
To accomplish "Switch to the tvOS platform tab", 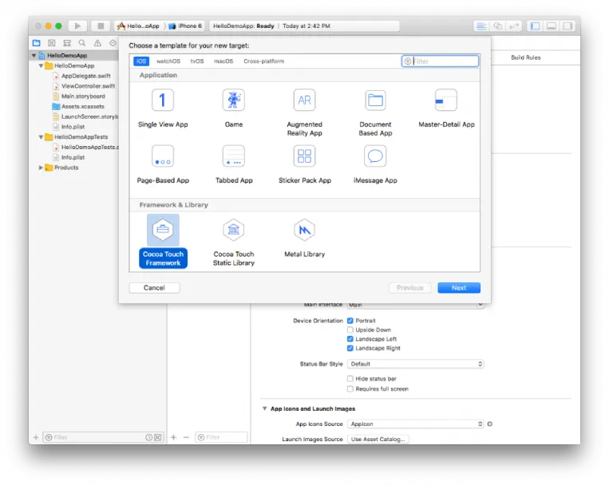I will click(x=197, y=61).
